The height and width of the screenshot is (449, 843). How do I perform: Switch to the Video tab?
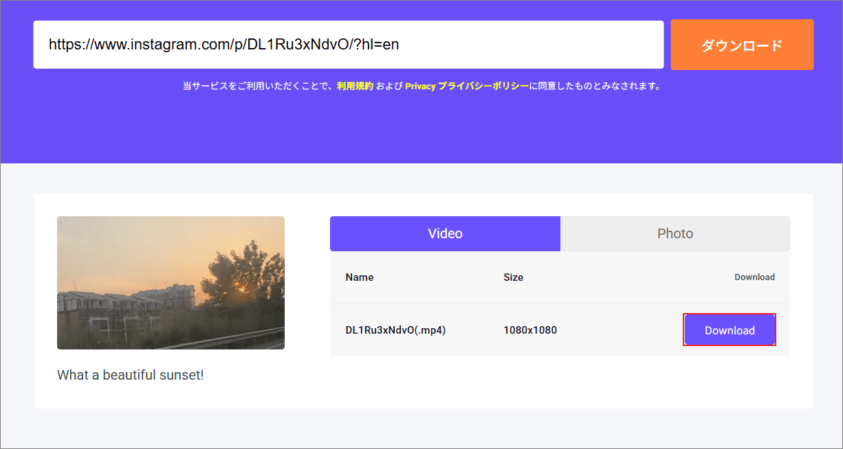[445, 233]
